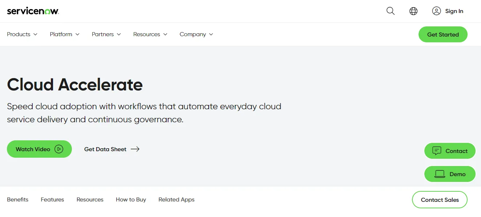Go to the ServiceNow logo home link
Screen dimensions: 481x217
(33, 11)
